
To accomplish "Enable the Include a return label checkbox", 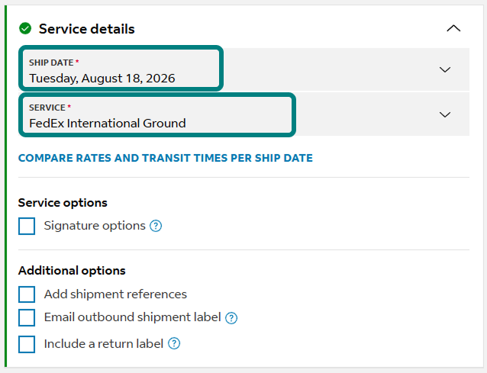I will (27, 344).
